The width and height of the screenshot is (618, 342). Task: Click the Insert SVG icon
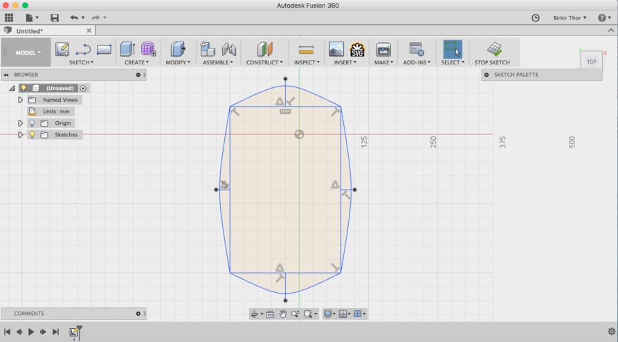click(357, 49)
